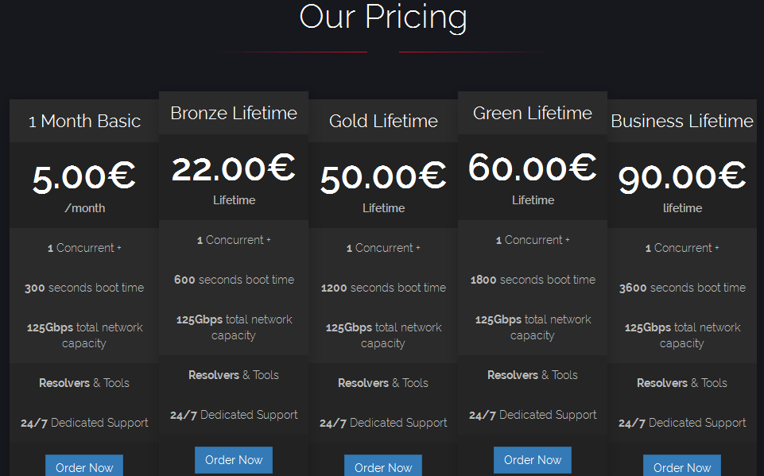Click the plus icon beside Business Lifetime Concurrent
Viewport: 764px width, 476px height.
(x=717, y=248)
